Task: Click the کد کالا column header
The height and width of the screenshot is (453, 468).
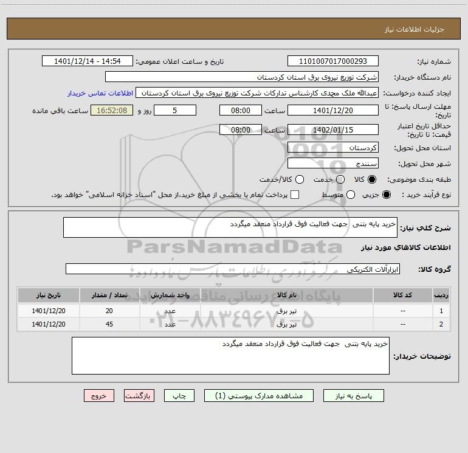Action: click(402, 296)
